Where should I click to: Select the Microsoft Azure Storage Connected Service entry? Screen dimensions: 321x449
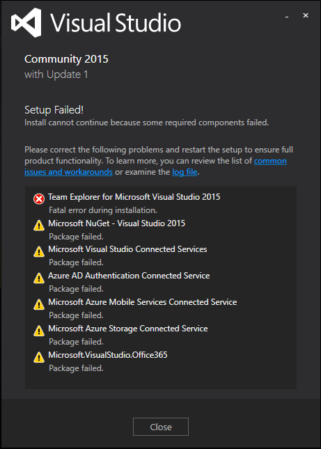click(x=127, y=329)
